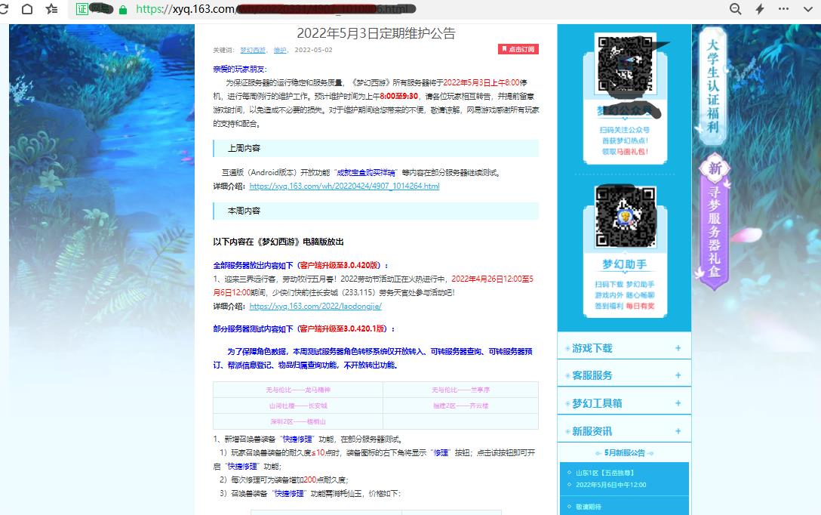Click the date 2022-05-02
This screenshot has width=821, height=515.
click(313, 51)
